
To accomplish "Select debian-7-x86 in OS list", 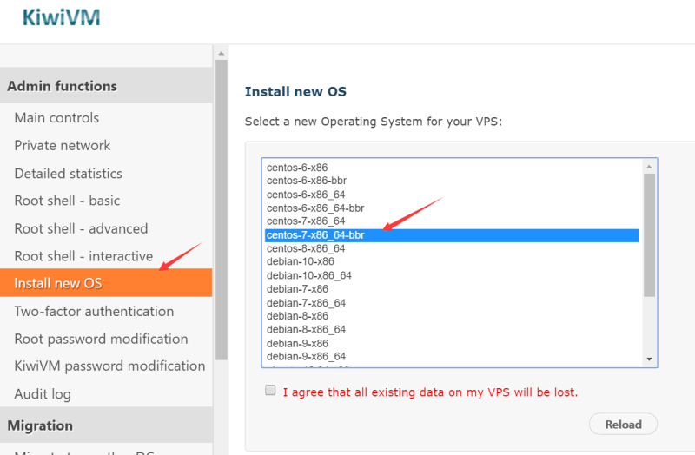I will coord(452,289).
